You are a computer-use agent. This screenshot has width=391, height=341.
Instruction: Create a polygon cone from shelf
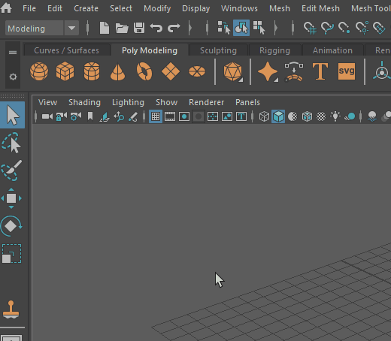pyautogui.click(x=117, y=71)
